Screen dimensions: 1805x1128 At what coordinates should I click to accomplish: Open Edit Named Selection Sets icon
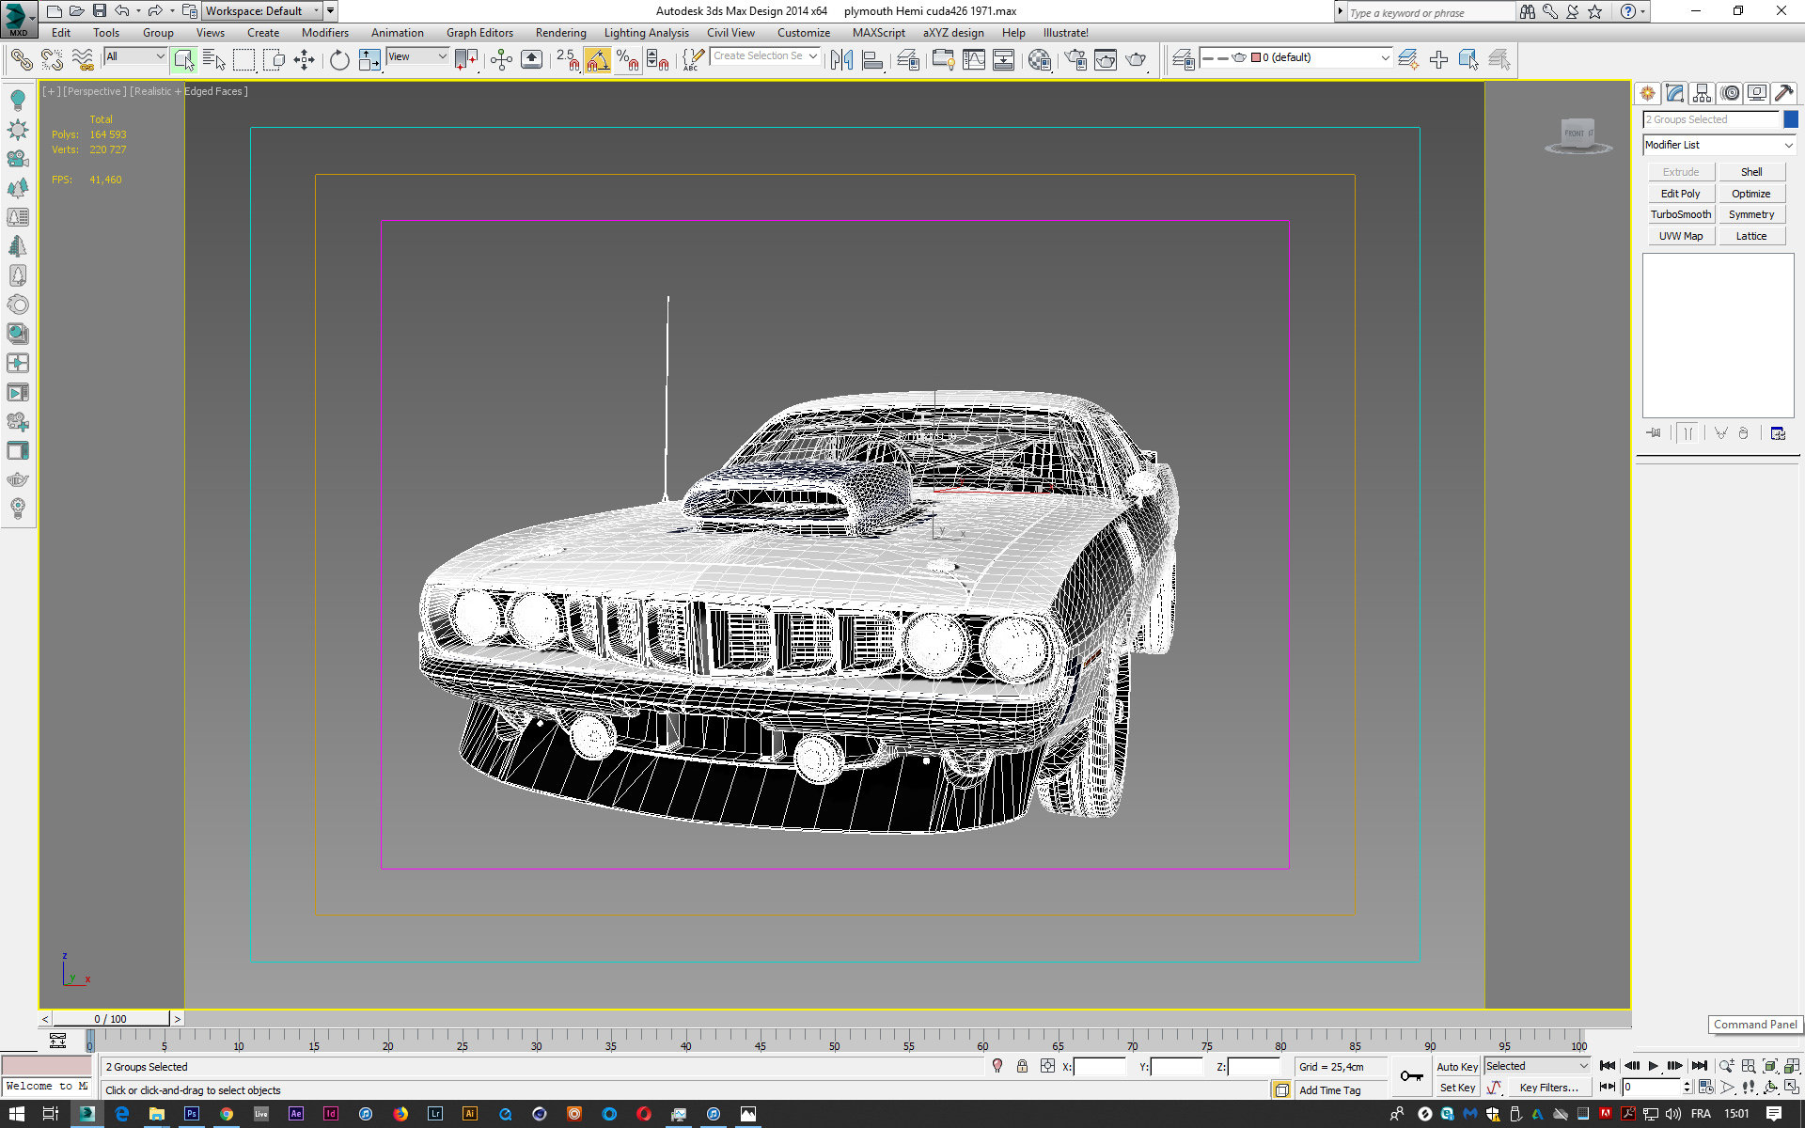point(692,60)
